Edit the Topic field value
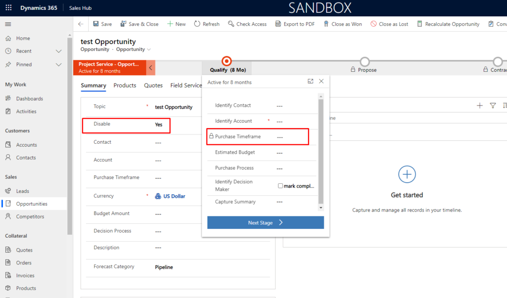The height and width of the screenshot is (298, 507). [174, 107]
